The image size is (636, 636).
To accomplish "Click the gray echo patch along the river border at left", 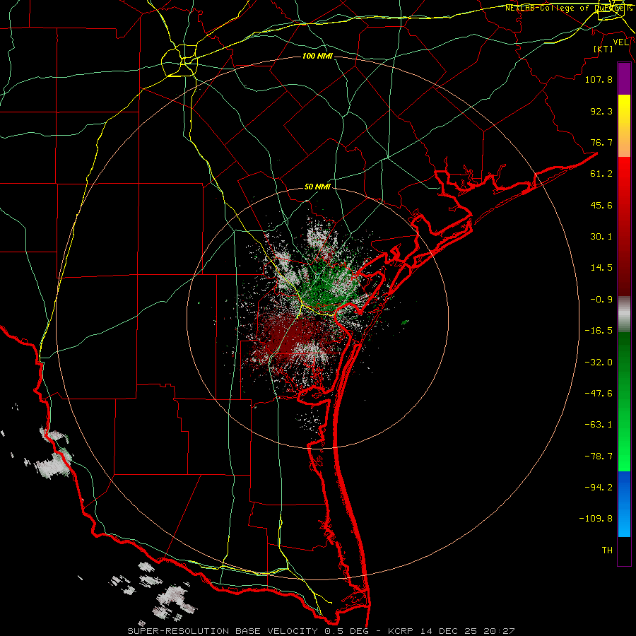I will click(x=53, y=466).
